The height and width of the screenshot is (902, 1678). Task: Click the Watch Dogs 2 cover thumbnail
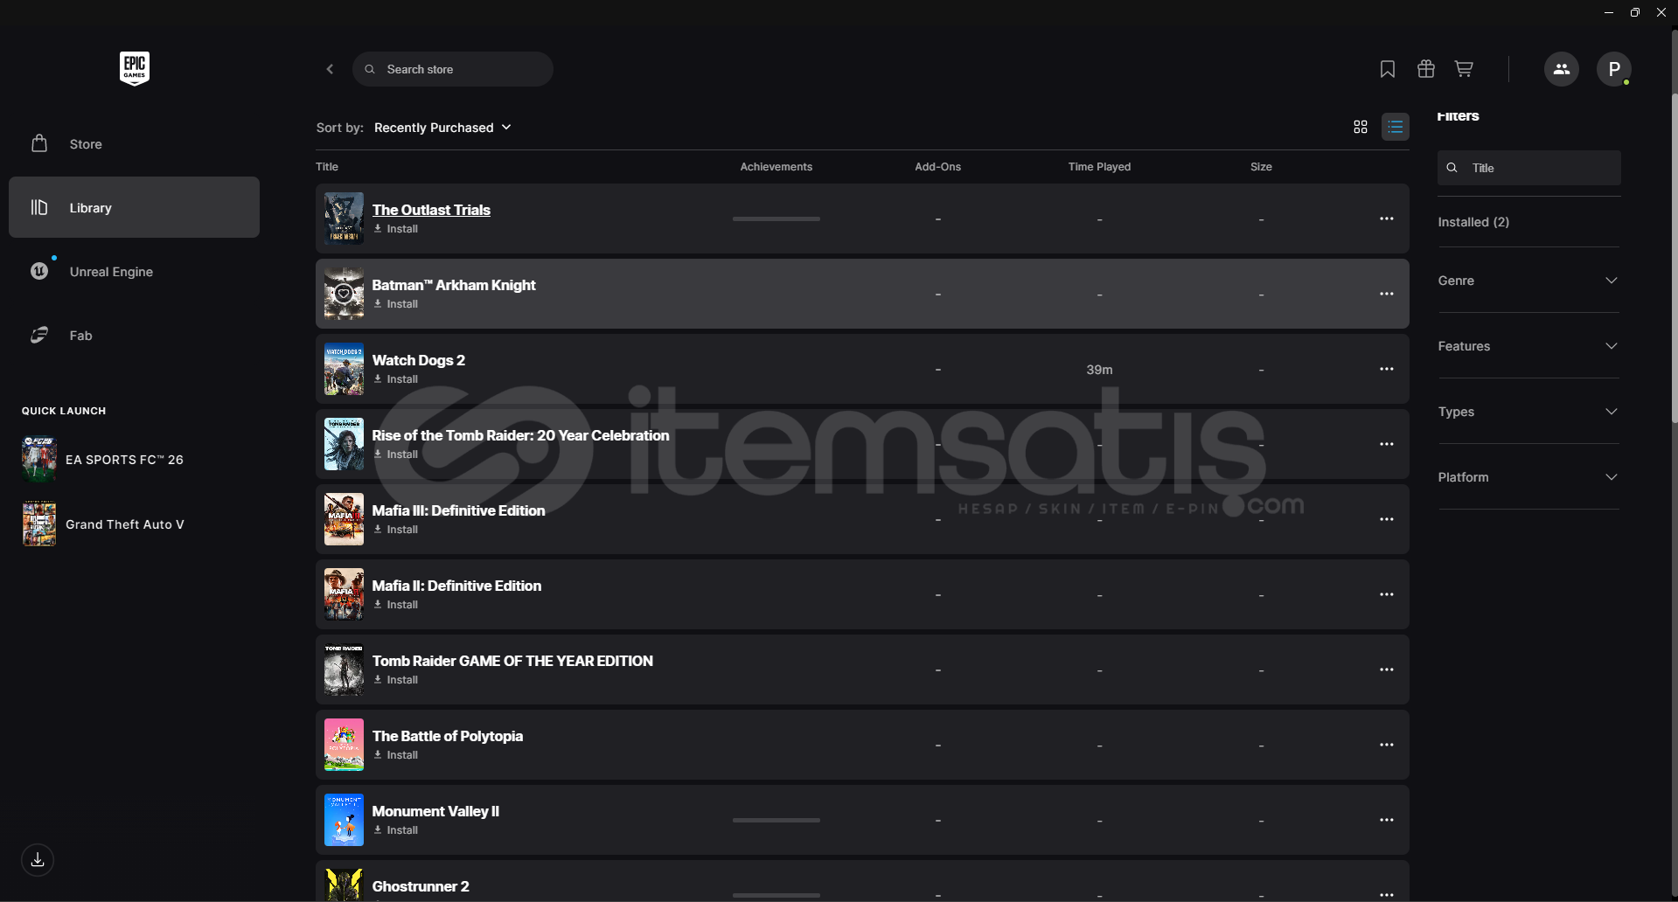pyautogui.click(x=344, y=369)
